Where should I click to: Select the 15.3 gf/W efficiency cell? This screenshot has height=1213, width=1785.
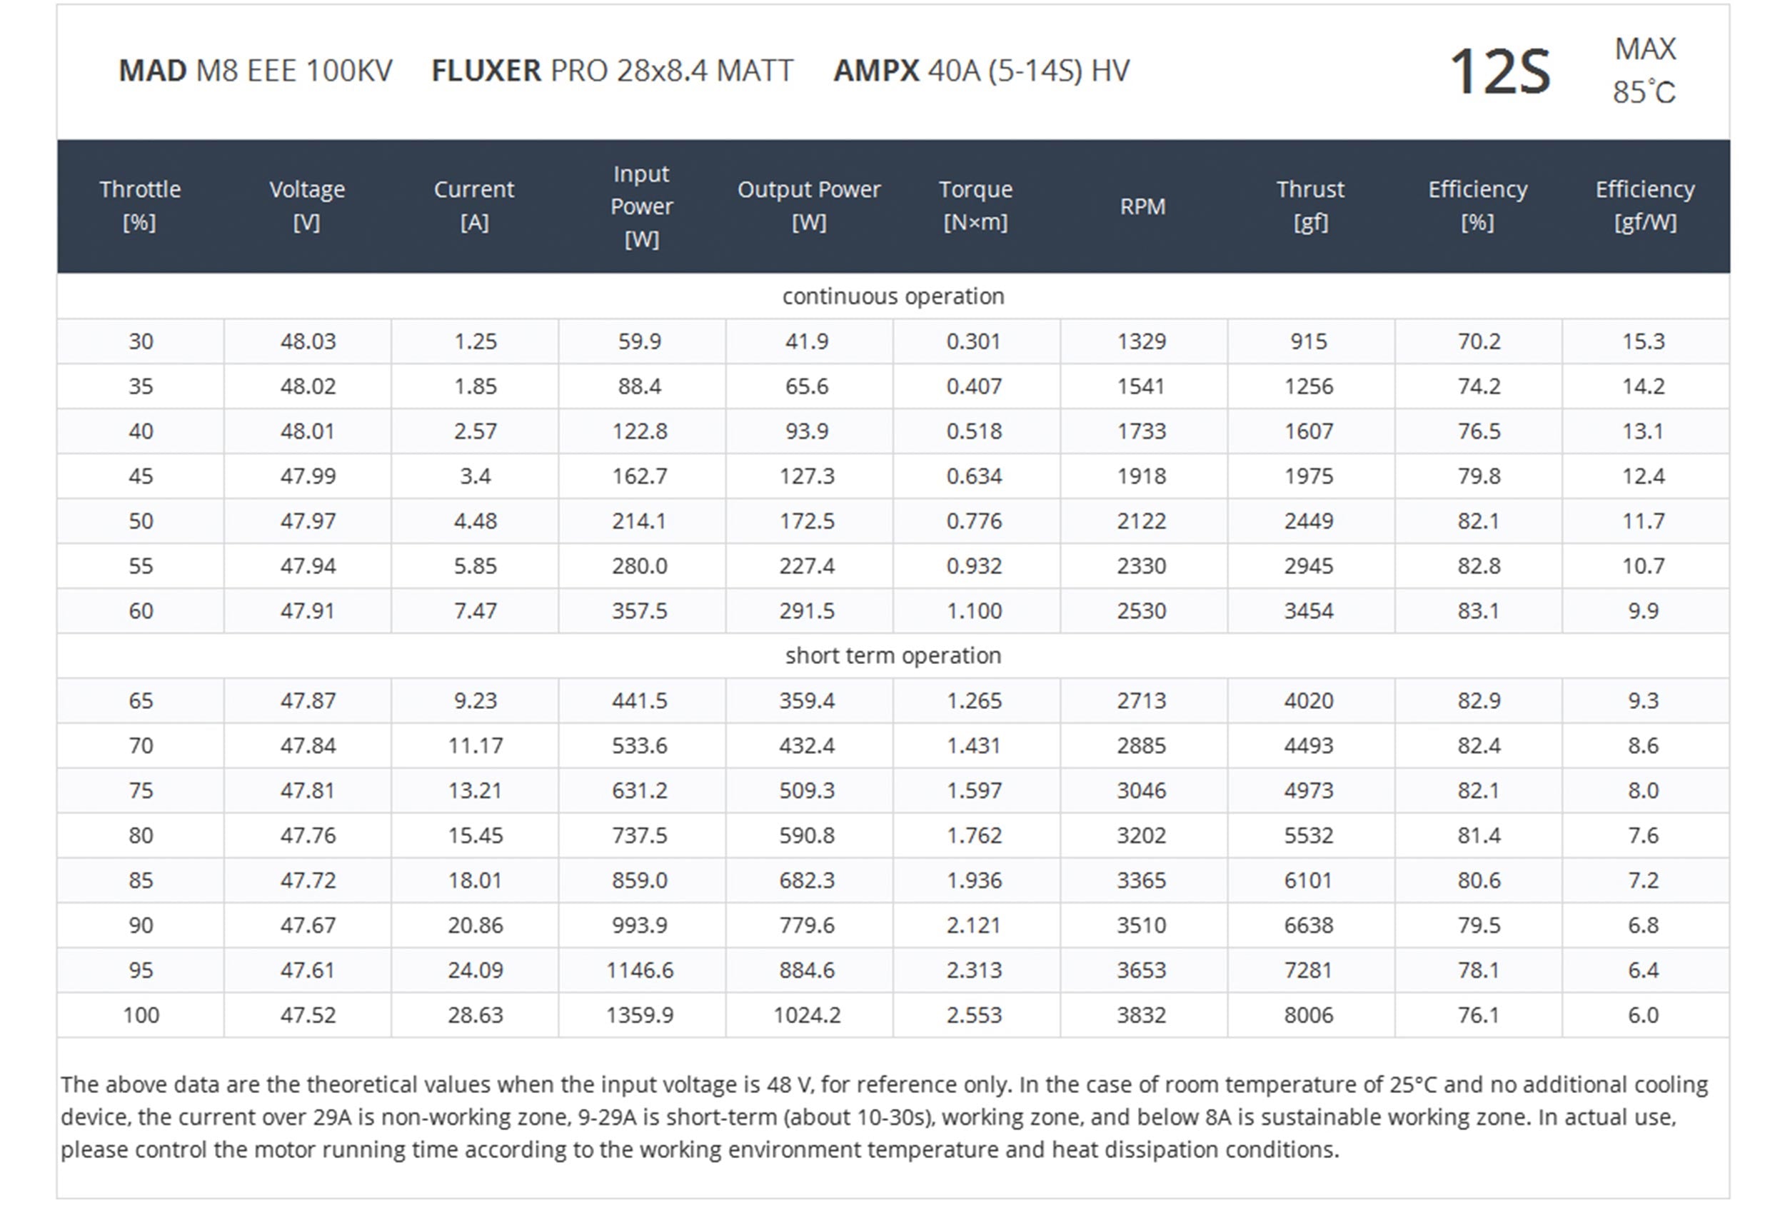(x=1644, y=341)
